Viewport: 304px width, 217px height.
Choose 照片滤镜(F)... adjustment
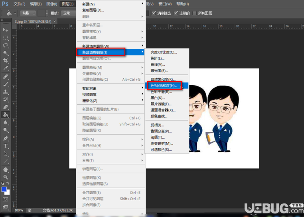167,104
